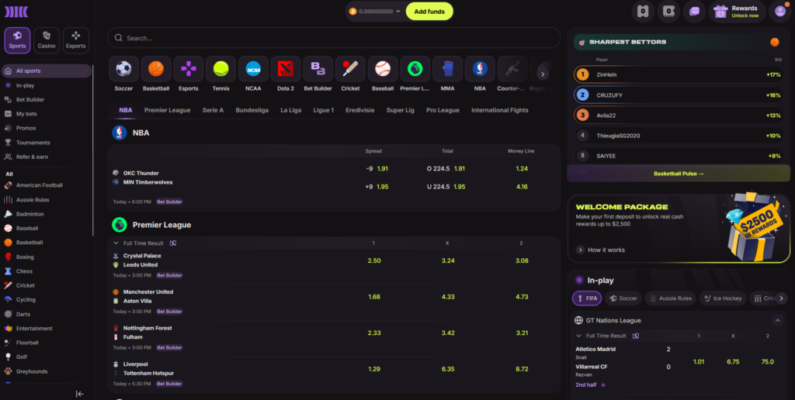The image size is (795, 400).
Task: Open Tournaments in the sidebar
Action: click(33, 143)
